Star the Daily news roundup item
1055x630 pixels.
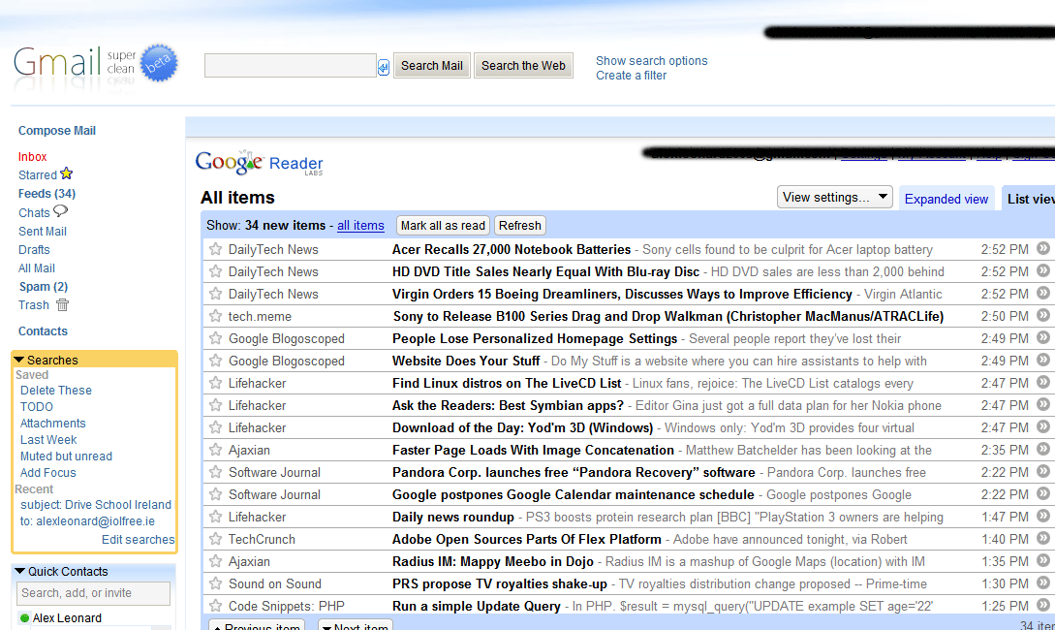(x=215, y=517)
